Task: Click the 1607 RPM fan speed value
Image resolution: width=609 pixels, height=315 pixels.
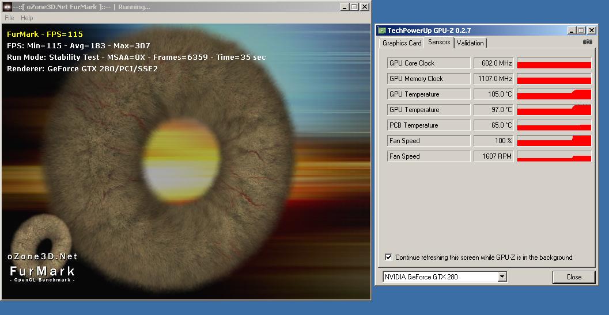Action: [x=494, y=156]
